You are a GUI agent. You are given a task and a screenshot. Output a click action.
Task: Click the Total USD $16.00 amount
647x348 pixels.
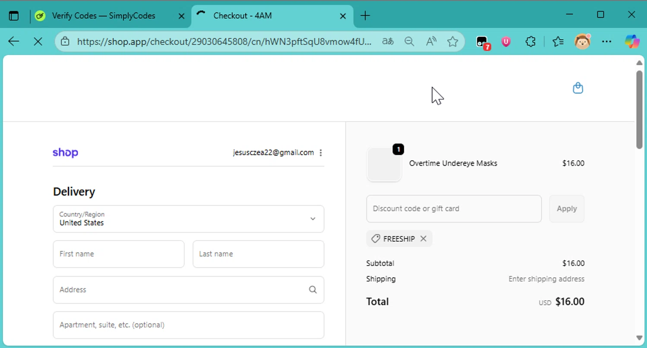pos(562,302)
